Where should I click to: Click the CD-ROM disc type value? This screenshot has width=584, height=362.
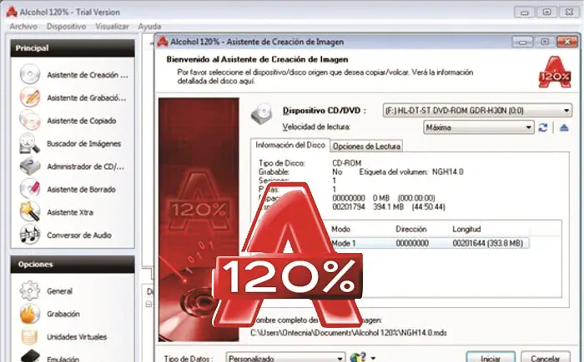(x=347, y=163)
